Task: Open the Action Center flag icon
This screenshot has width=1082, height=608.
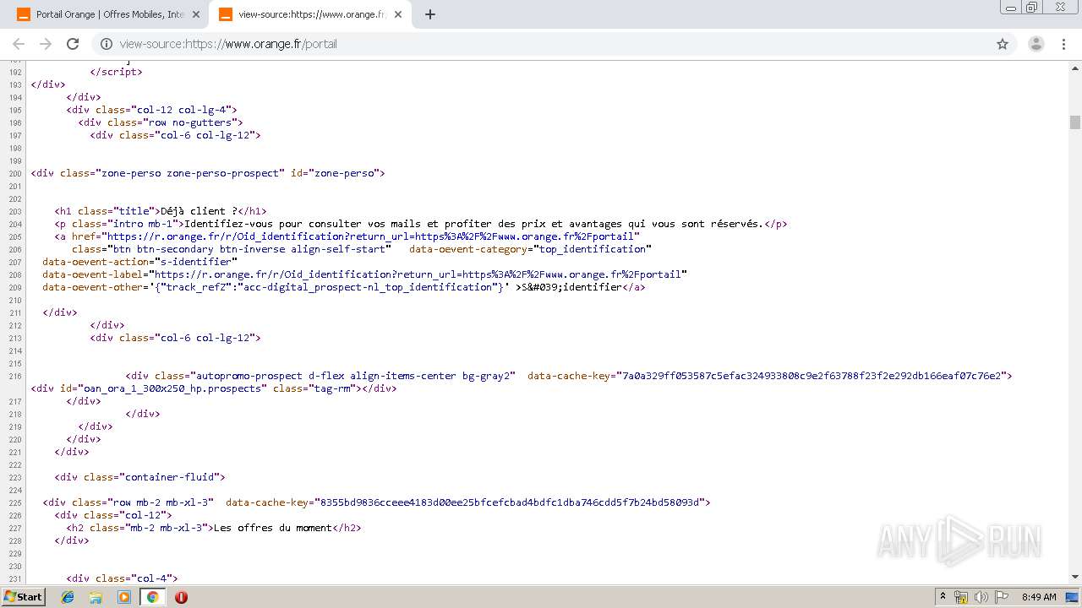Action: click(x=1002, y=597)
